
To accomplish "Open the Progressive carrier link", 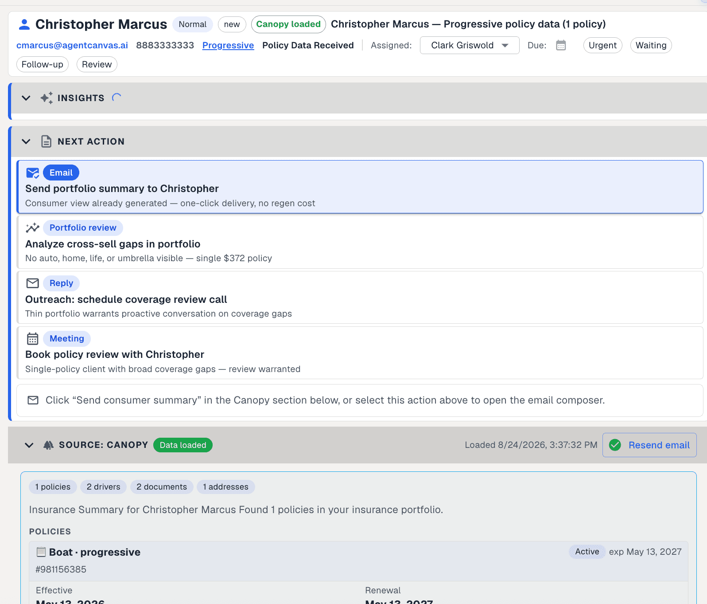I will pyautogui.click(x=228, y=45).
